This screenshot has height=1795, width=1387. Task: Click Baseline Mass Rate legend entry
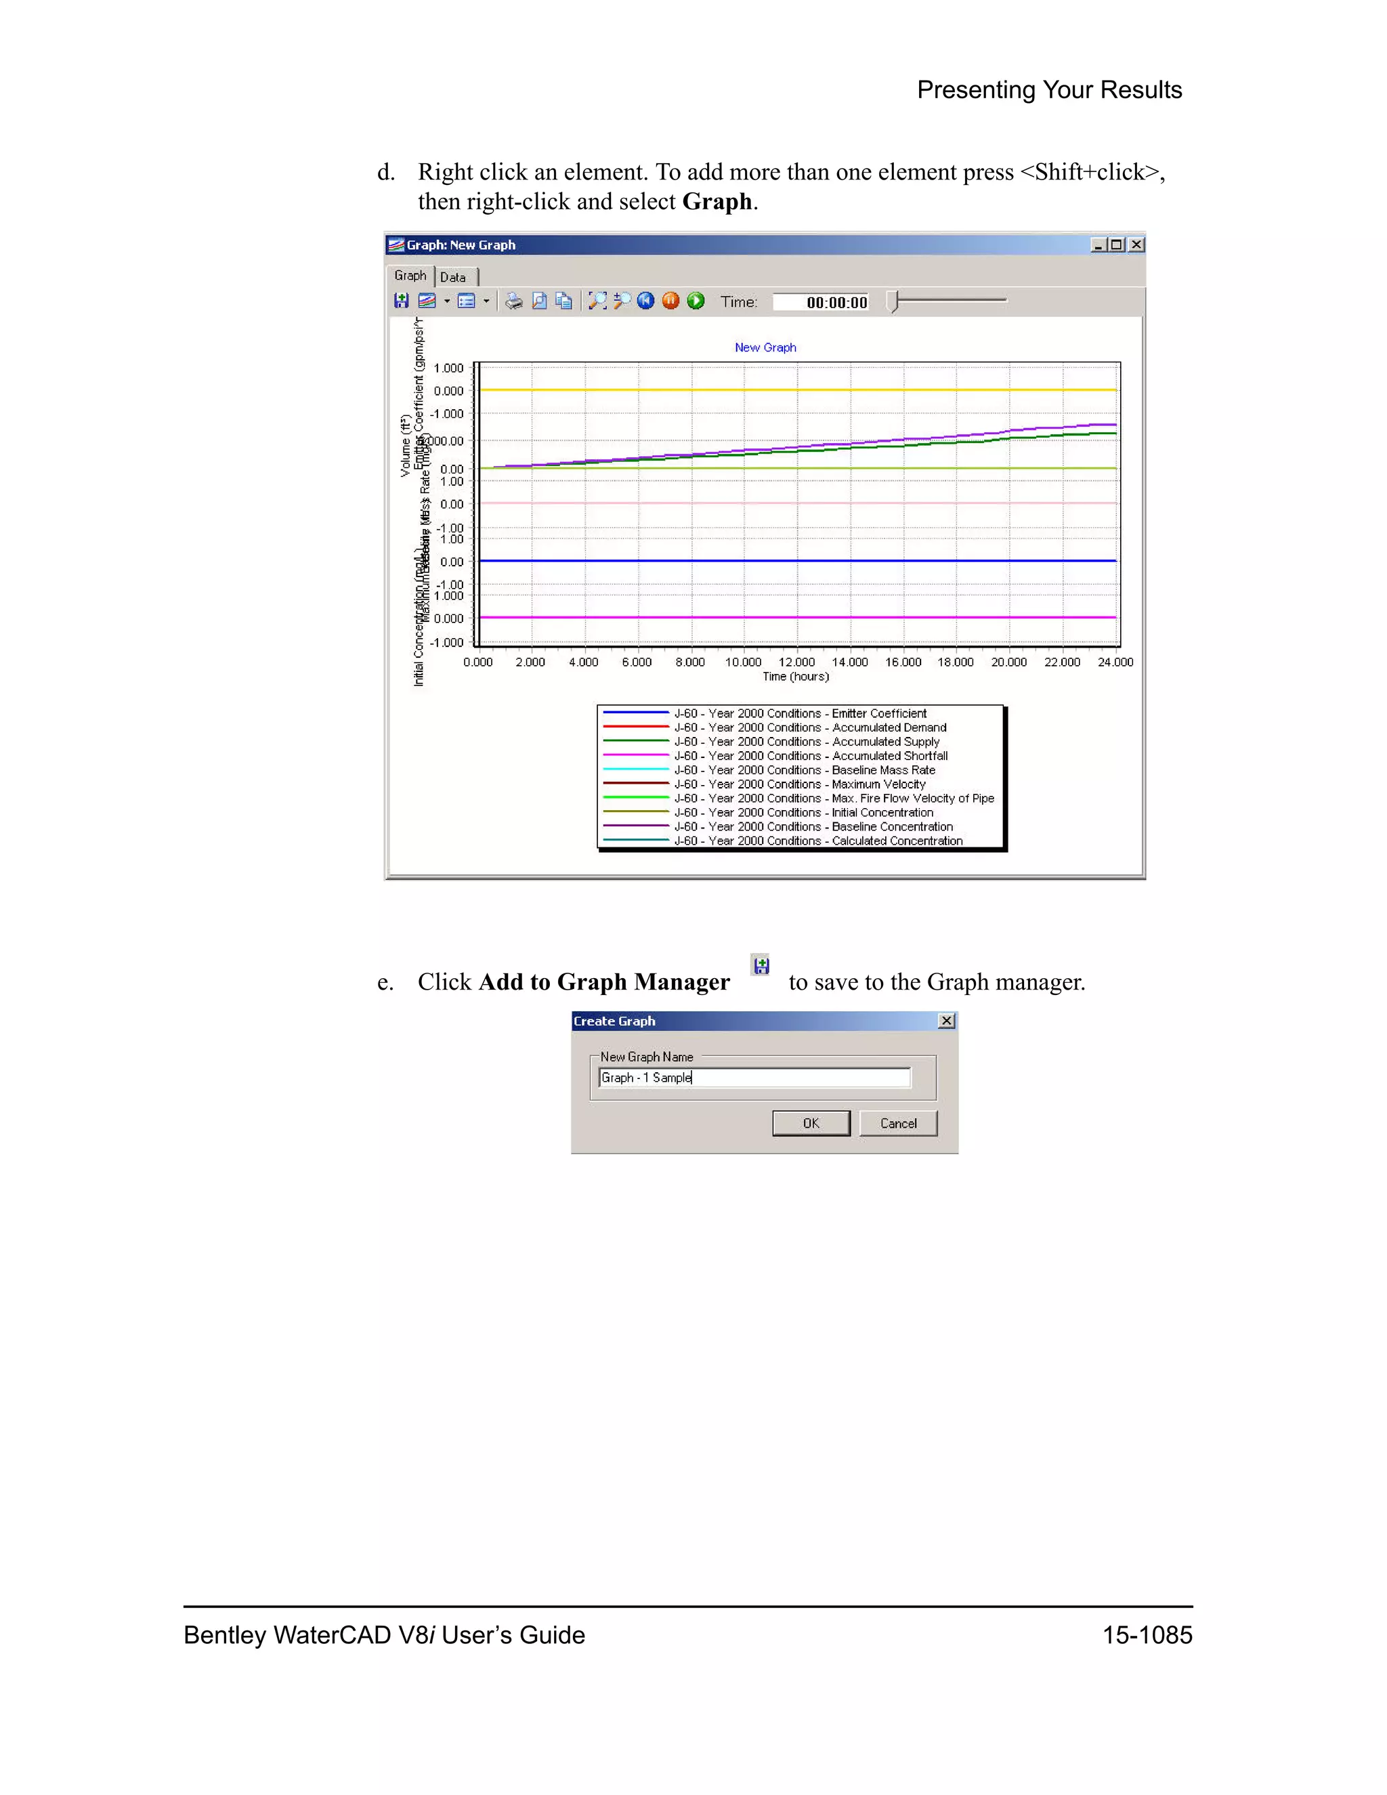pos(769,770)
